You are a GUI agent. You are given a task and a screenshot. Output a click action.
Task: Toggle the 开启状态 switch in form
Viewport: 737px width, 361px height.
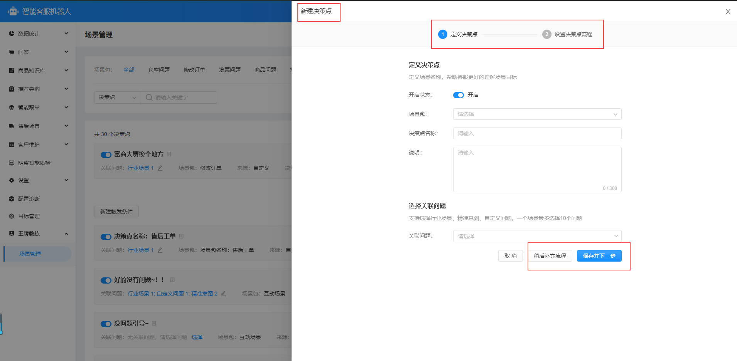(x=458, y=95)
